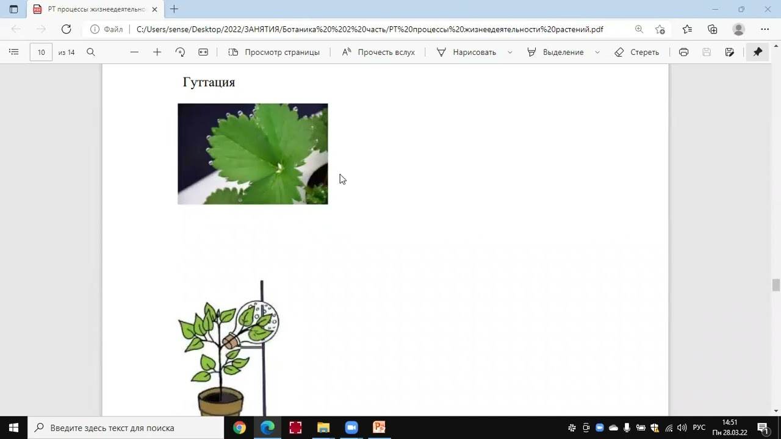Click the vertical scrollbar thumb

pyautogui.click(x=776, y=285)
